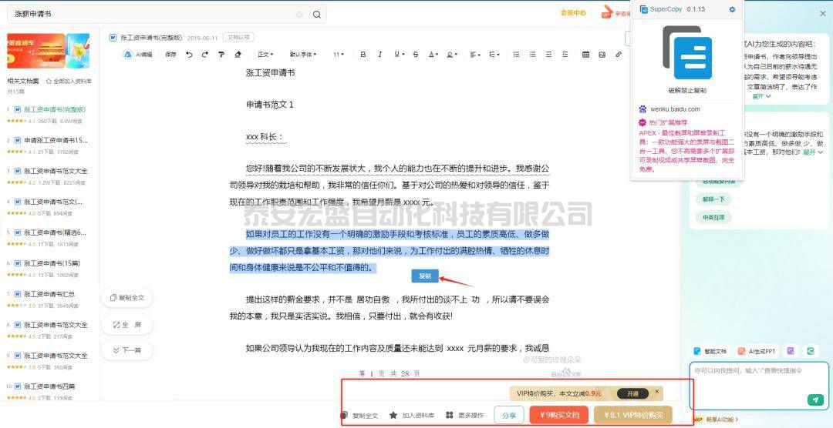Viewport: 833px width, 428px height.
Task: Send message with the green arrow button
Action: coord(814,400)
